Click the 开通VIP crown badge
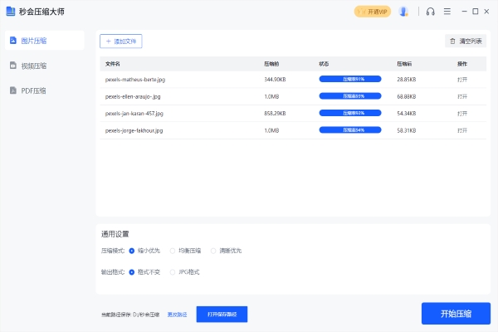Viewport: 498px width, 332px height. [x=372, y=12]
